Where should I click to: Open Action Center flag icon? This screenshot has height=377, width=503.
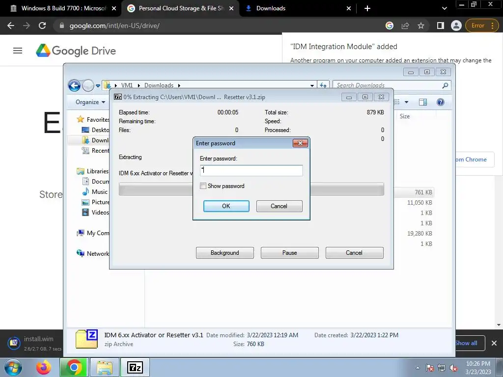pos(430,368)
